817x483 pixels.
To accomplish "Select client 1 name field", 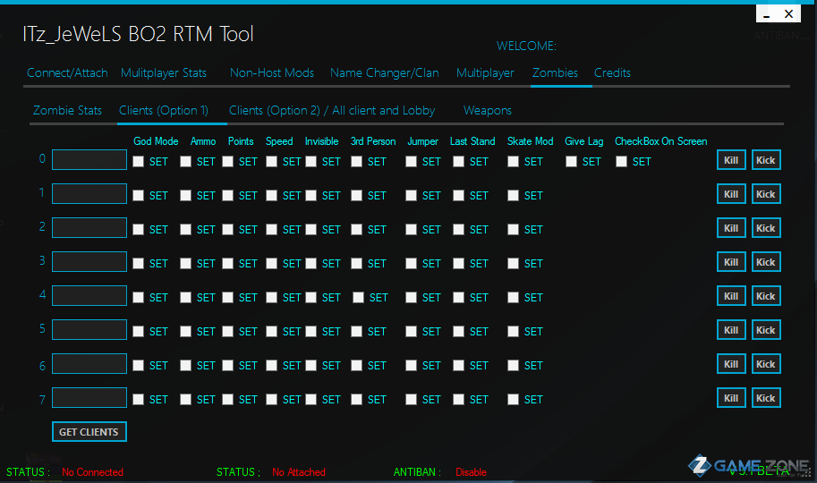I will (x=89, y=194).
